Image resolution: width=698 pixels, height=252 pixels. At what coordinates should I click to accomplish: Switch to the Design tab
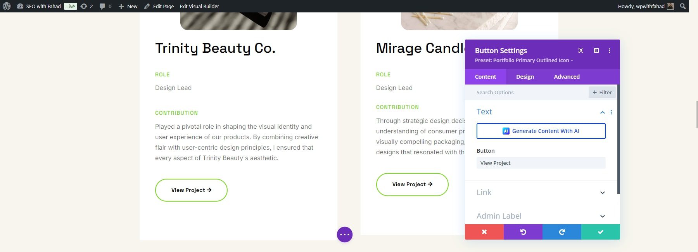(524, 76)
